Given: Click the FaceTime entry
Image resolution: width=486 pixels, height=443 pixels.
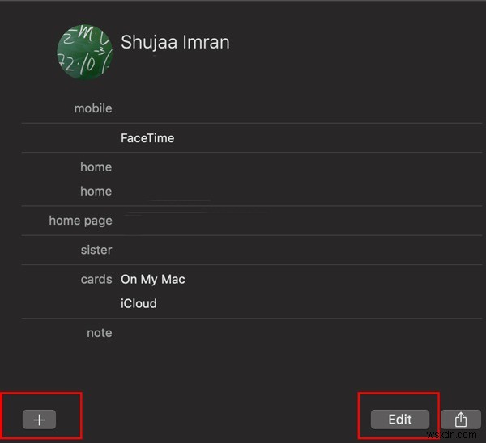Looking at the screenshot, I should click(x=147, y=138).
